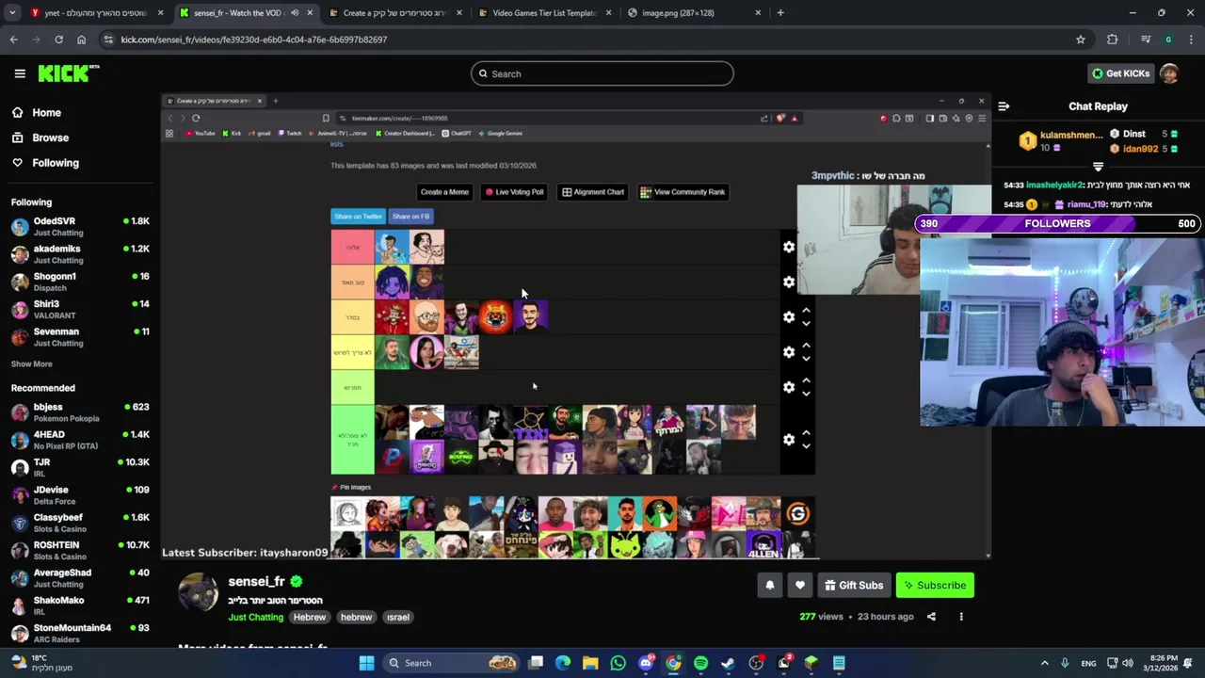Viewport: 1205px width, 678px height.
Task: Open StoneMountain64's ARC Raiders channel
Action: tap(80, 633)
